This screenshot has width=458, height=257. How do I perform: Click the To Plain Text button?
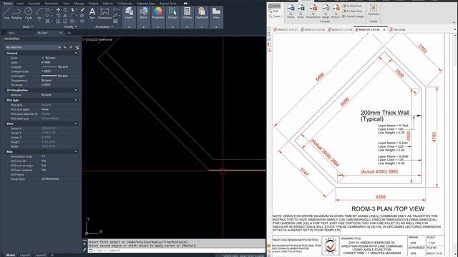tap(352, 11)
